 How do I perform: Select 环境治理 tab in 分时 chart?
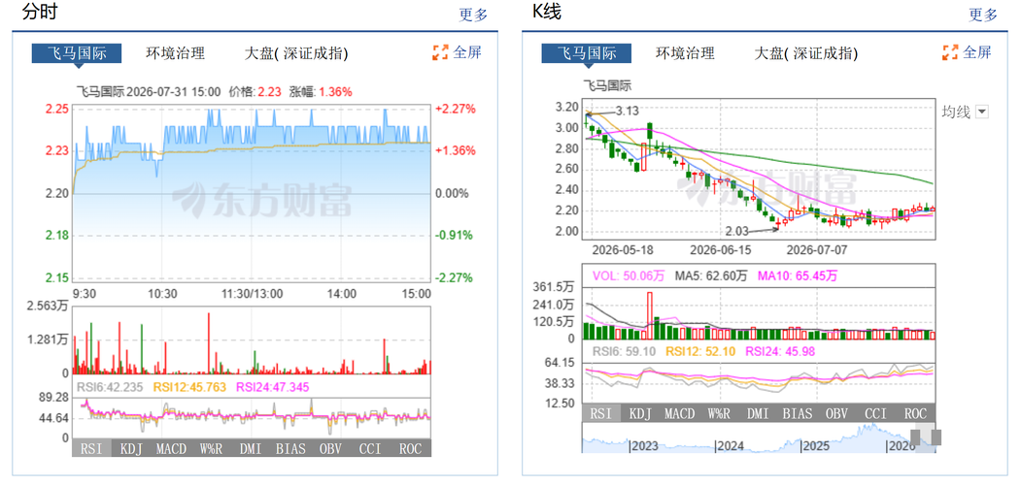coord(175,53)
